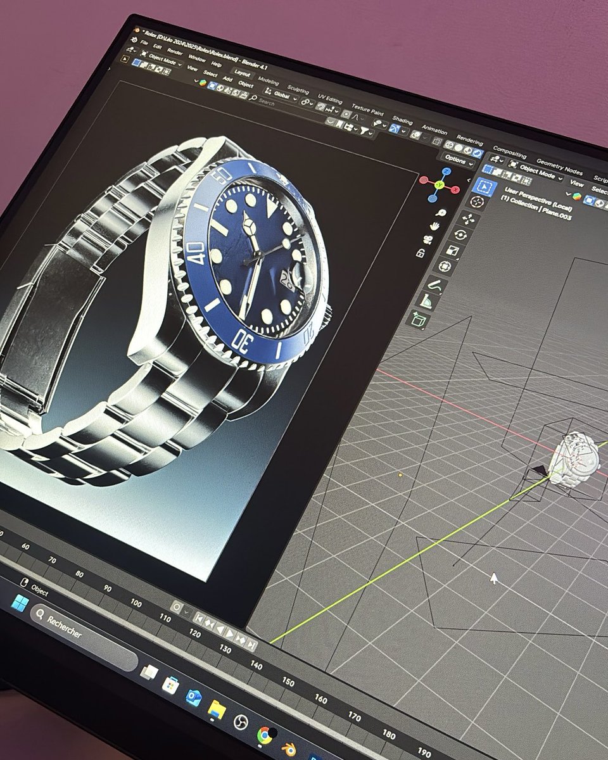Select the Add Cube tool in the toolbar

click(419, 319)
